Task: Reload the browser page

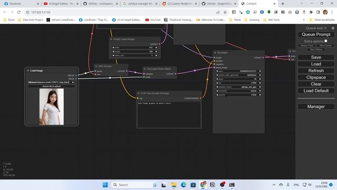Action: 19,12
